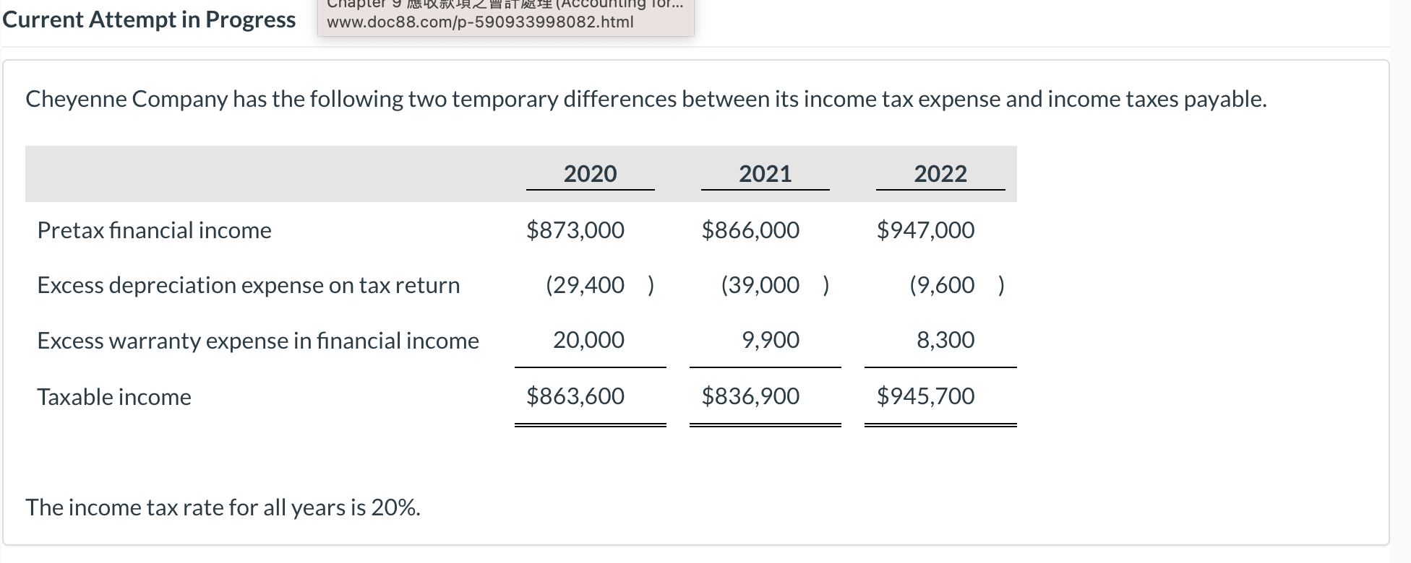Select the $863,600 taxable income amount

(x=575, y=396)
